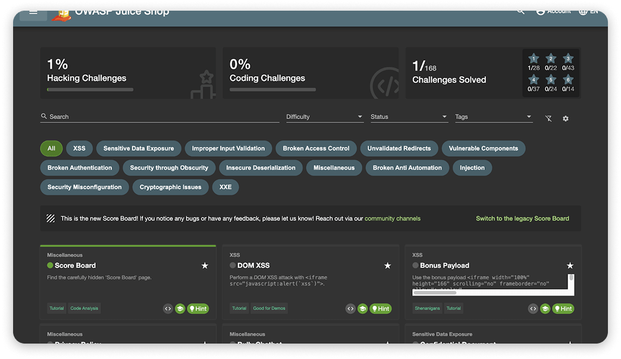This screenshot has height=359, width=621.
Task: Open the Status filter dropdown
Action: point(409,117)
